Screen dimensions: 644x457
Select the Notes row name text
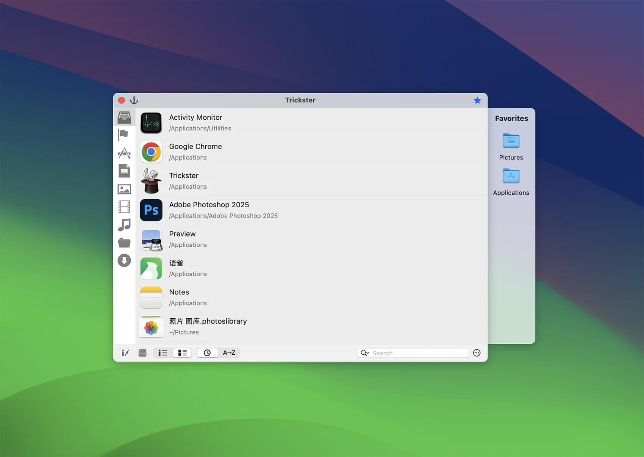point(179,292)
